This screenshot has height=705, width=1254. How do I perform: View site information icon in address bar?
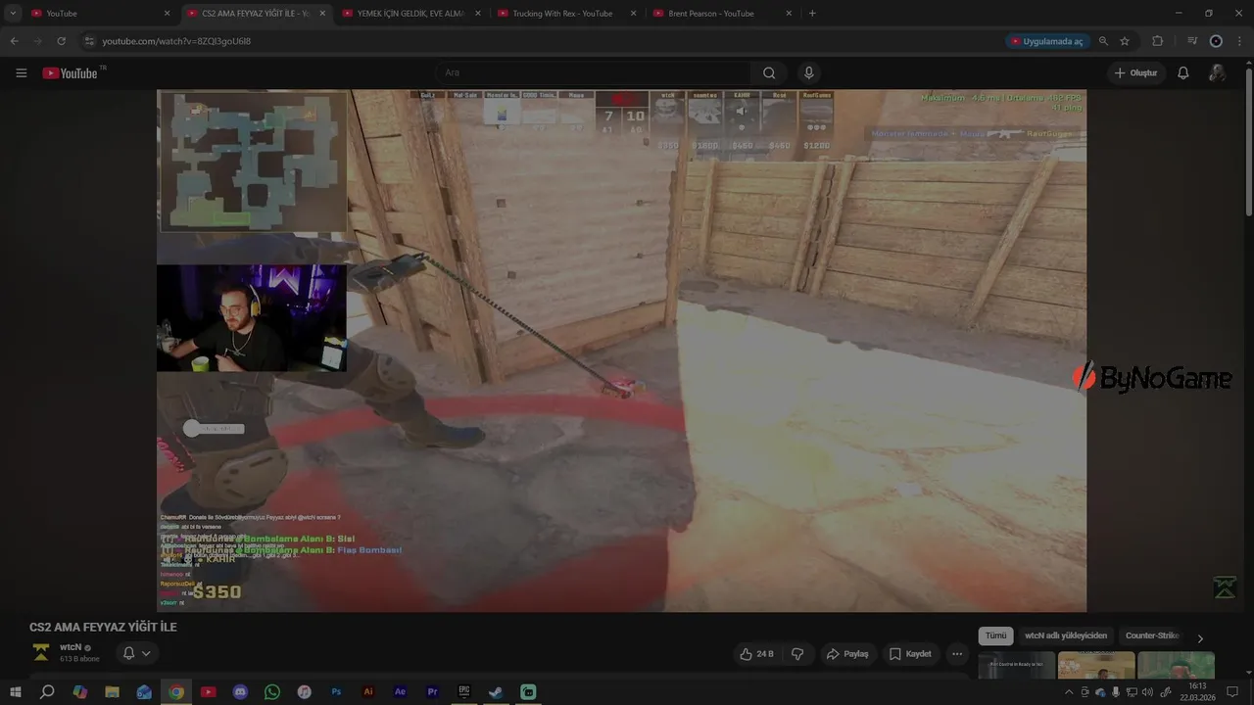click(x=89, y=41)
